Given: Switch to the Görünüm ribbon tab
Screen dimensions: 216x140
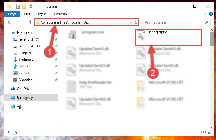Looking at the screenshot, I should click(60, 14).
